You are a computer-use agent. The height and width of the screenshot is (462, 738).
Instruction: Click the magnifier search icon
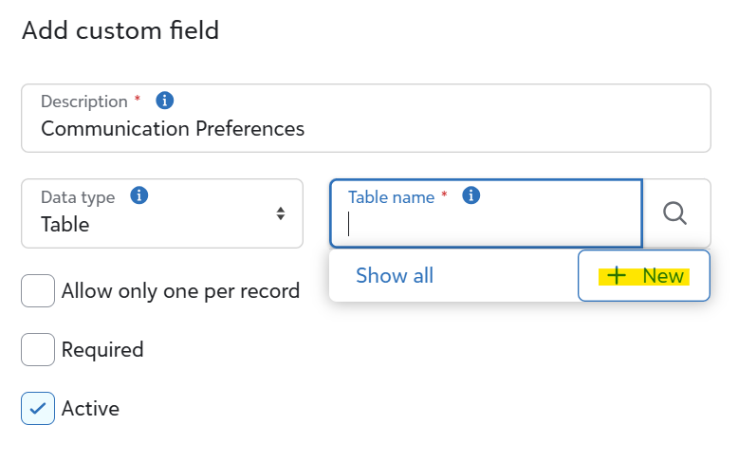(675, 213)
